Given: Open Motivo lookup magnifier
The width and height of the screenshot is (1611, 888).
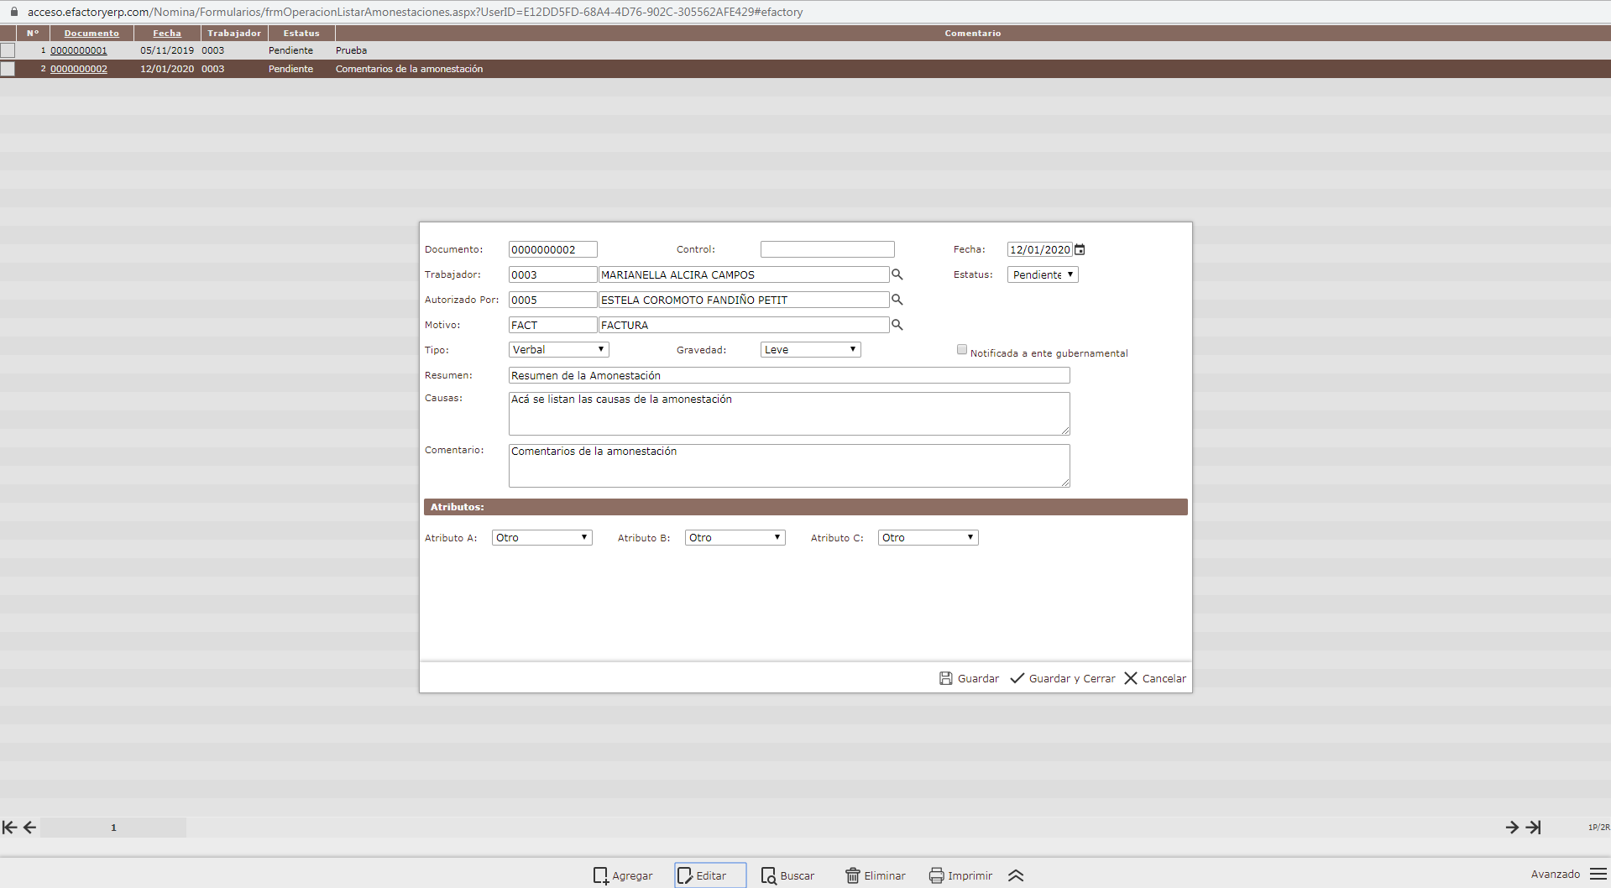Looking at the screenshot, I should point(897,325).
